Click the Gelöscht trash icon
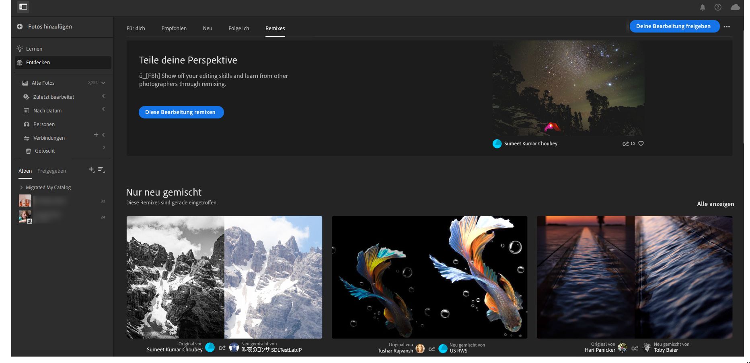 tap(28, 151)
